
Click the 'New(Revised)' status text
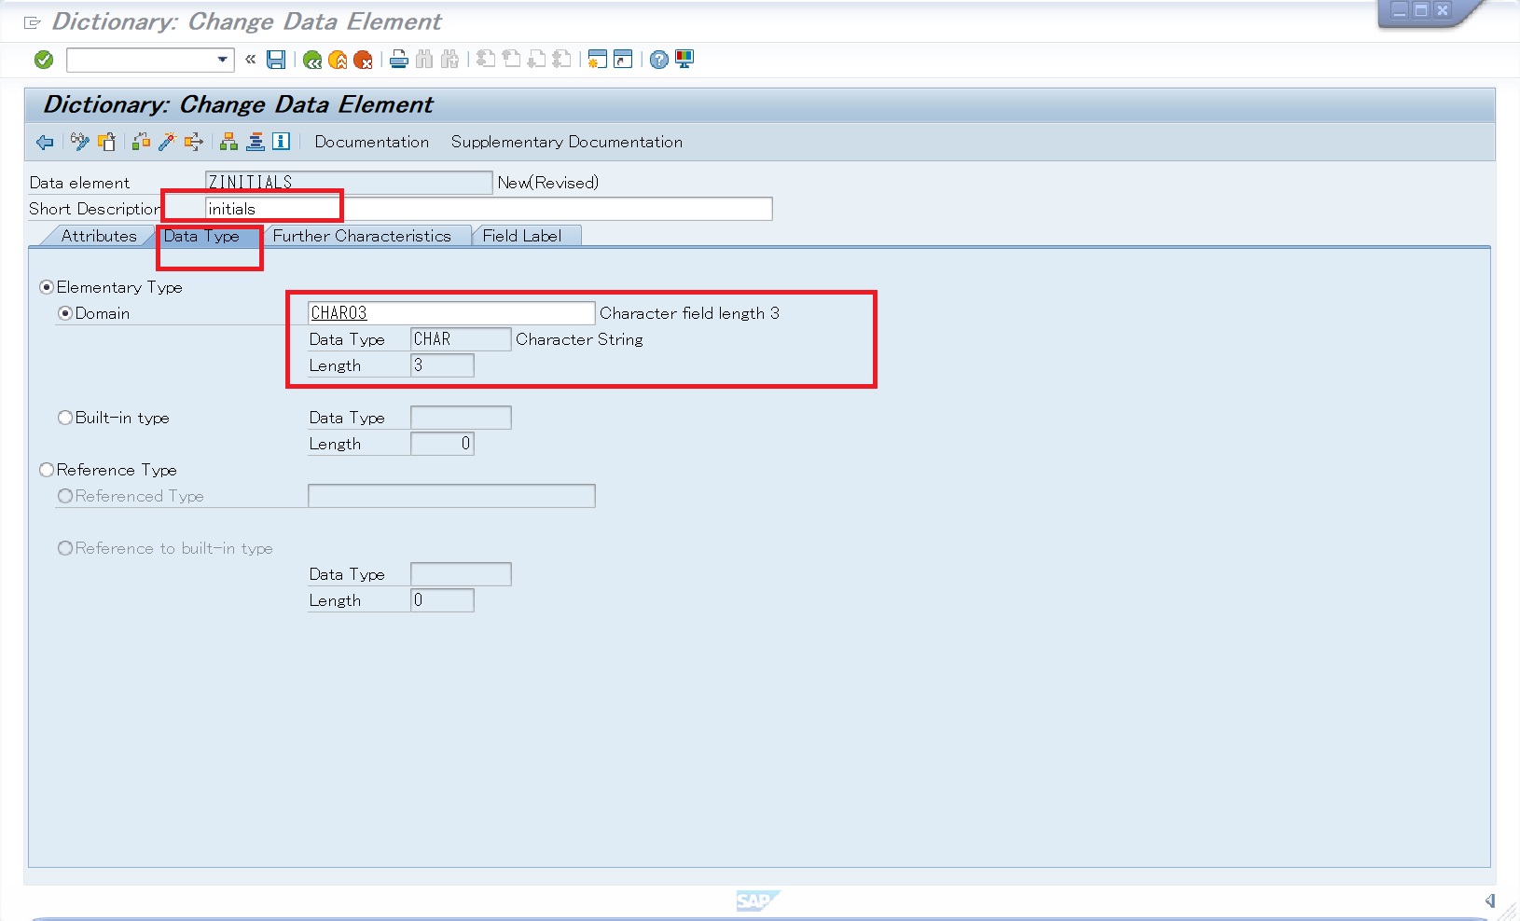(x=548, y=183)
